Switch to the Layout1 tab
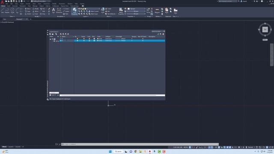This screenshot has height=154, width=274. pos(11,147)
